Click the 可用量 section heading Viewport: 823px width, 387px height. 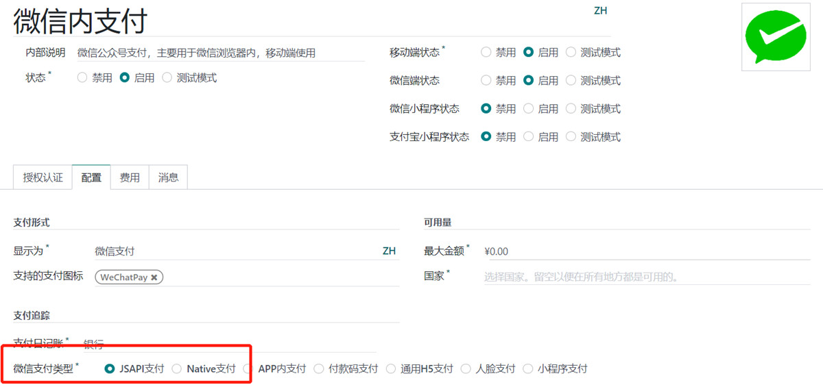click(x=438, y=223)
